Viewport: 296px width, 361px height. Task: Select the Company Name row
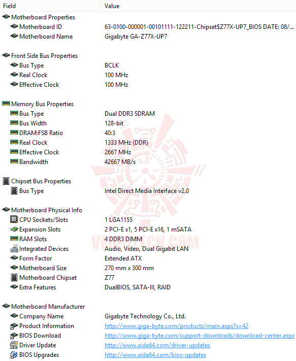(x=148, y=316)
